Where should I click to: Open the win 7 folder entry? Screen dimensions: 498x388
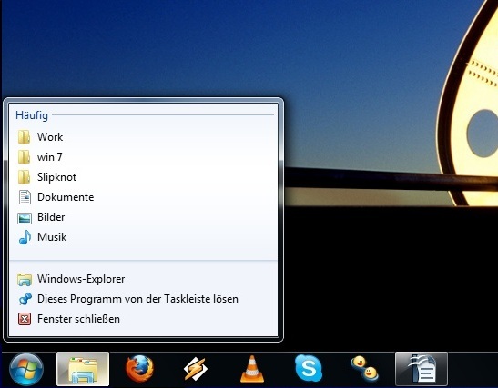143,157
